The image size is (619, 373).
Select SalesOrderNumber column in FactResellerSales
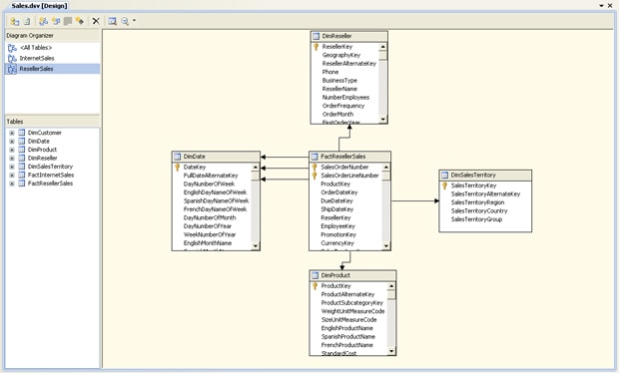pyautogui.click(x=344, y=168)
